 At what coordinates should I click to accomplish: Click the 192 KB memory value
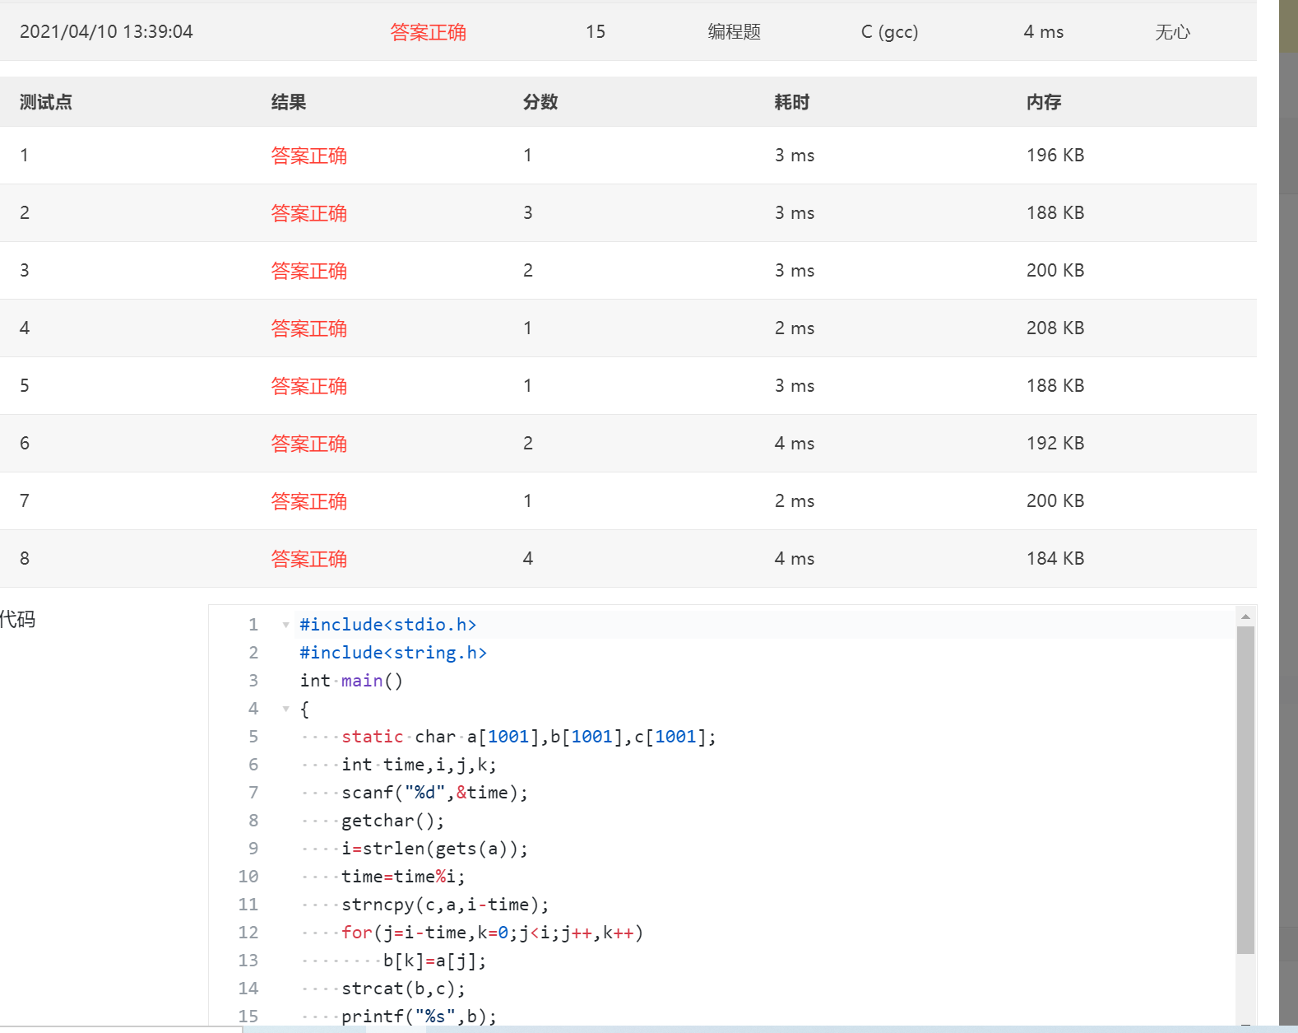point(1055,444)
